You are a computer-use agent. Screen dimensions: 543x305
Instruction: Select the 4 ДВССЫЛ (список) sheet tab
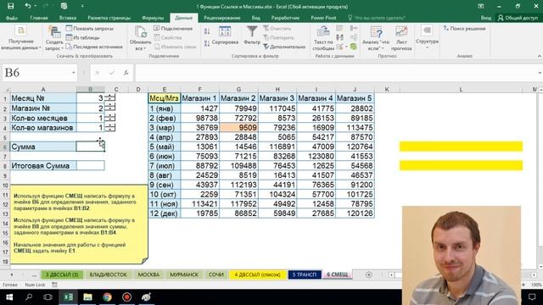pyautogui.click(x=257, y=274)
